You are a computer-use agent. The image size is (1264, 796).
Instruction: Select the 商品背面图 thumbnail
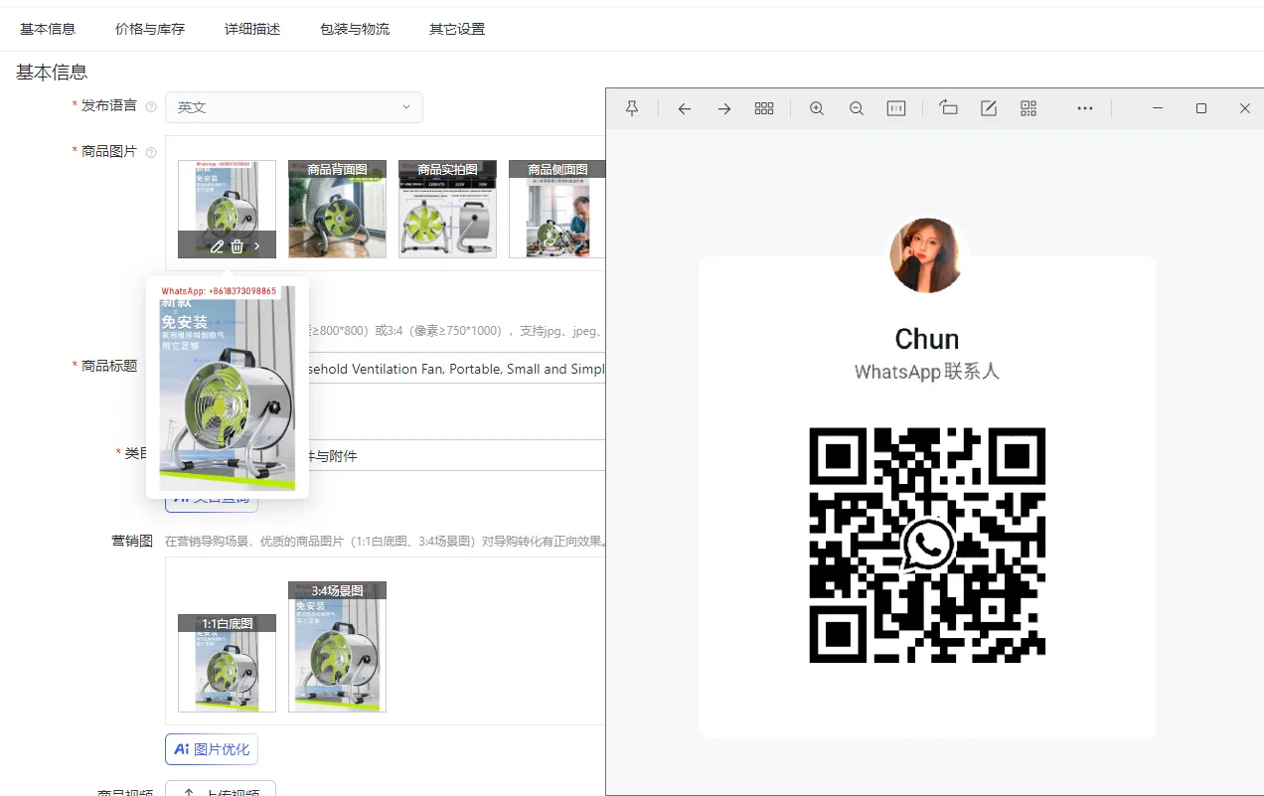337,210
